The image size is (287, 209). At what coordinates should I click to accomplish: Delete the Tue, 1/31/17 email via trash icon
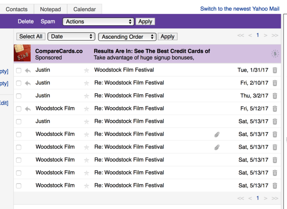pyautogui.click(x=275, y=70)
